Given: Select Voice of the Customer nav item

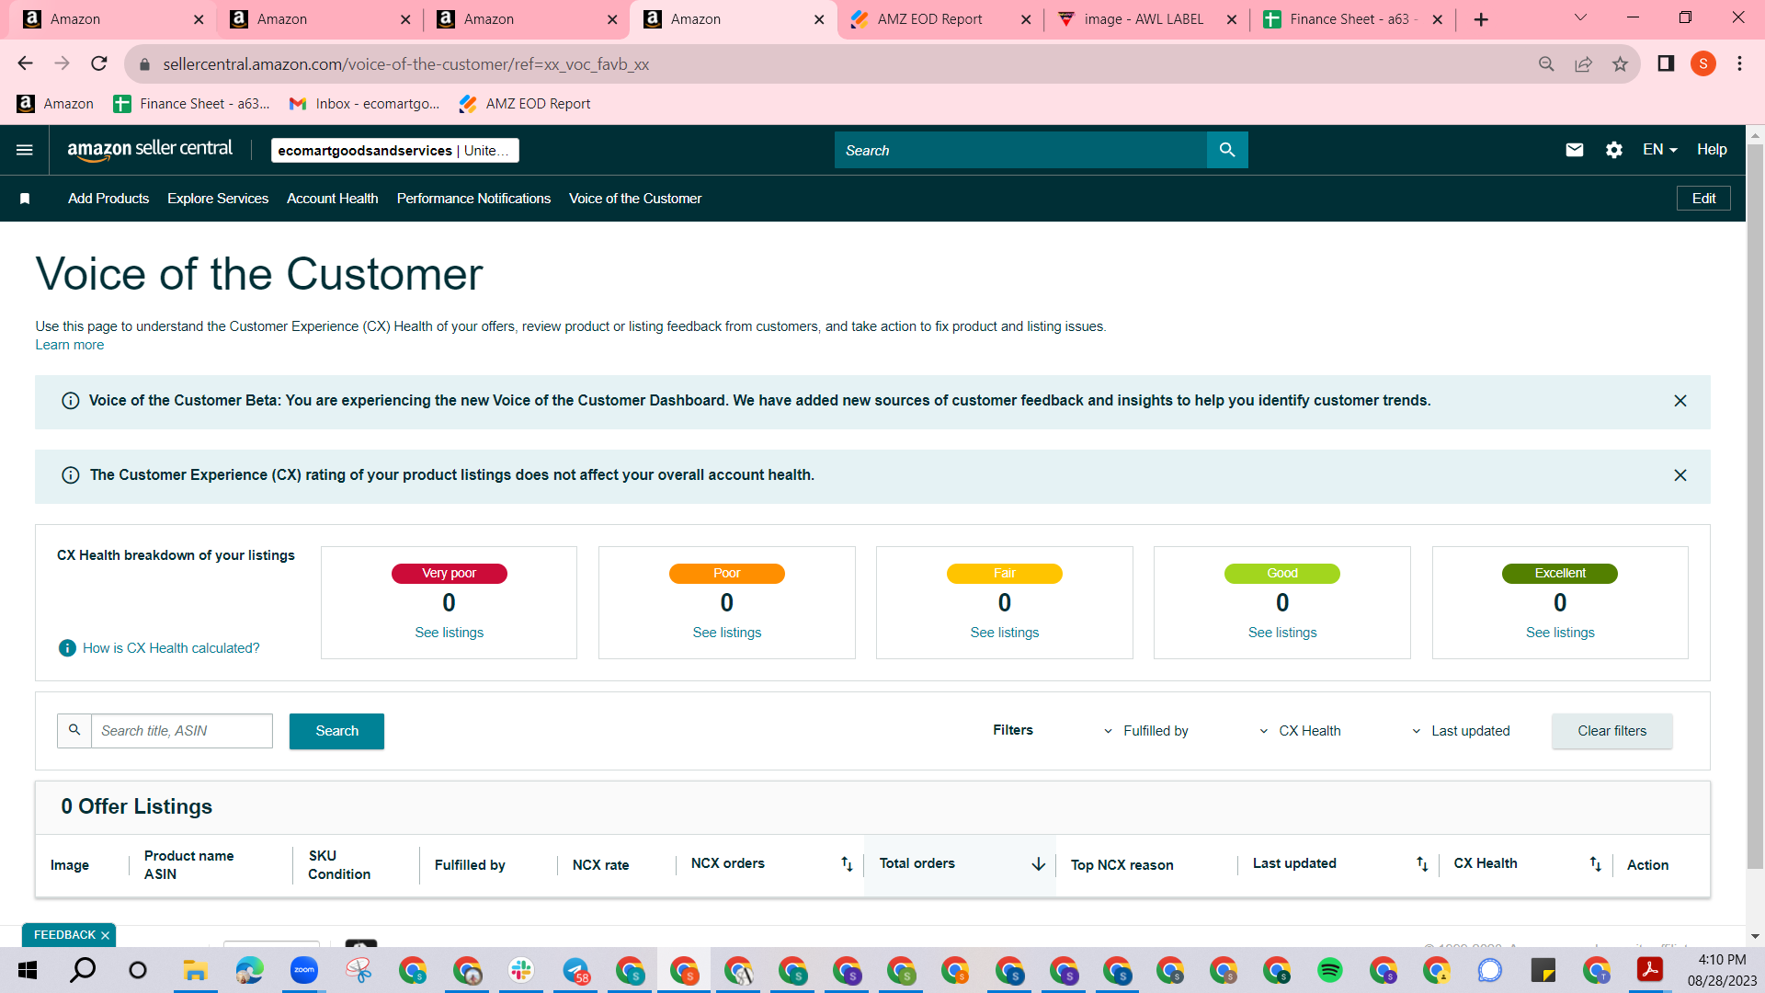Looking at the screenshot, I should (635, 199).
